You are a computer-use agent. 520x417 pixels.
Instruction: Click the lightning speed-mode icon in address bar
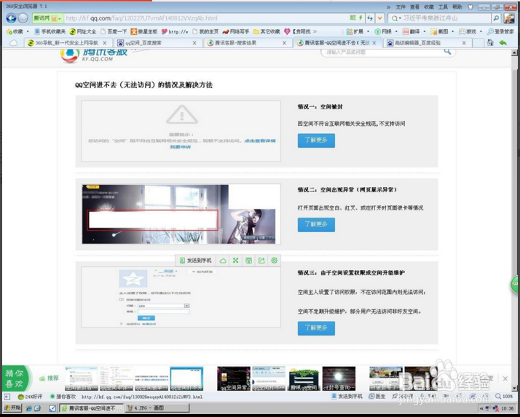[361, 18]
